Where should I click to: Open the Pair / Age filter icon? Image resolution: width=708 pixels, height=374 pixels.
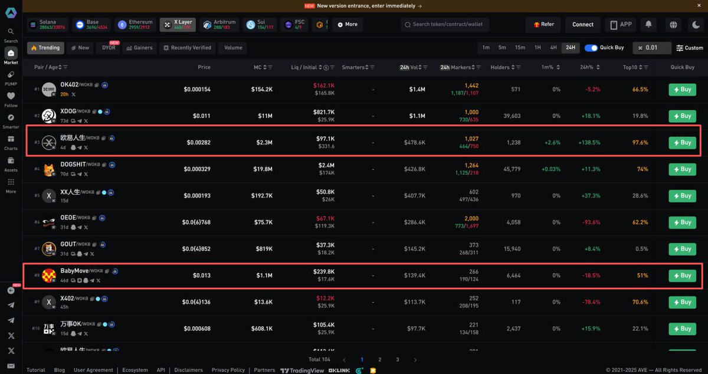click(65, 67)
